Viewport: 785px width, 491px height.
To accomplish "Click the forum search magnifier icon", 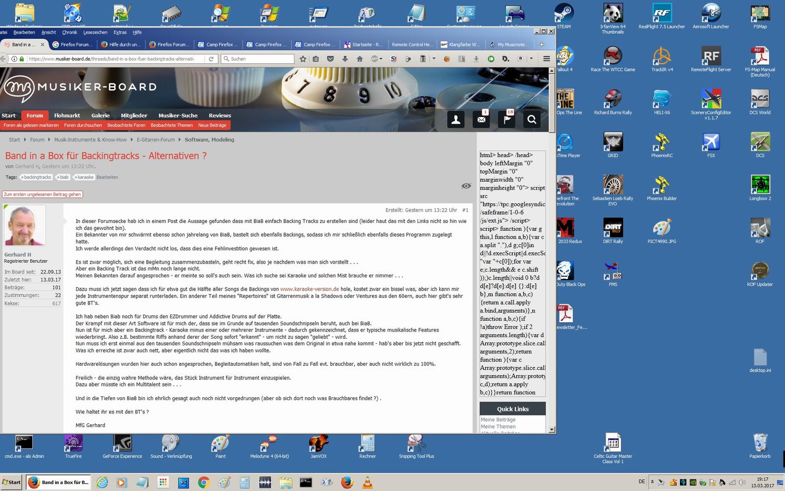I will click(x=532, y=119).
